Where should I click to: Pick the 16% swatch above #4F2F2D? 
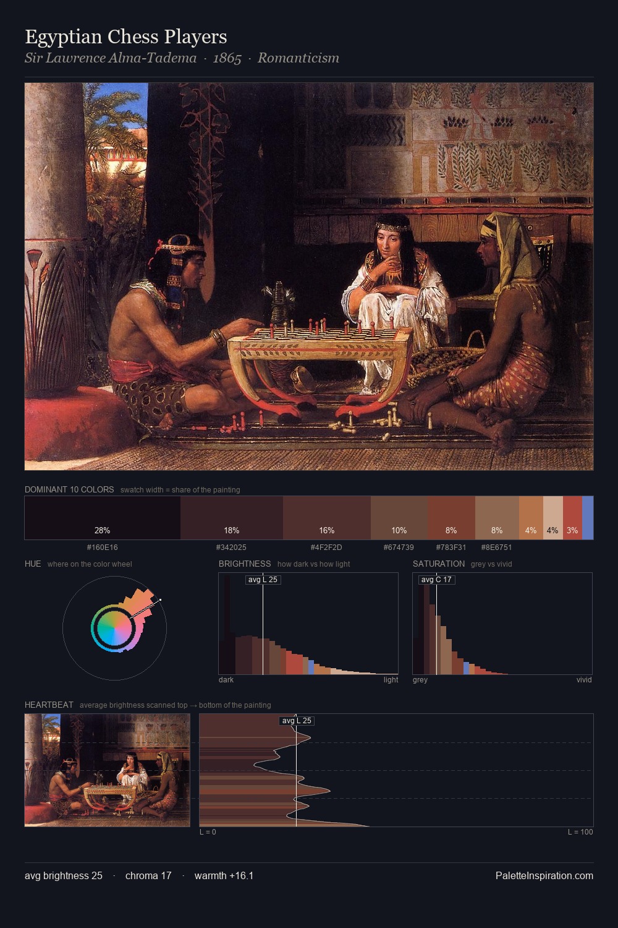[x=327, y=518]
